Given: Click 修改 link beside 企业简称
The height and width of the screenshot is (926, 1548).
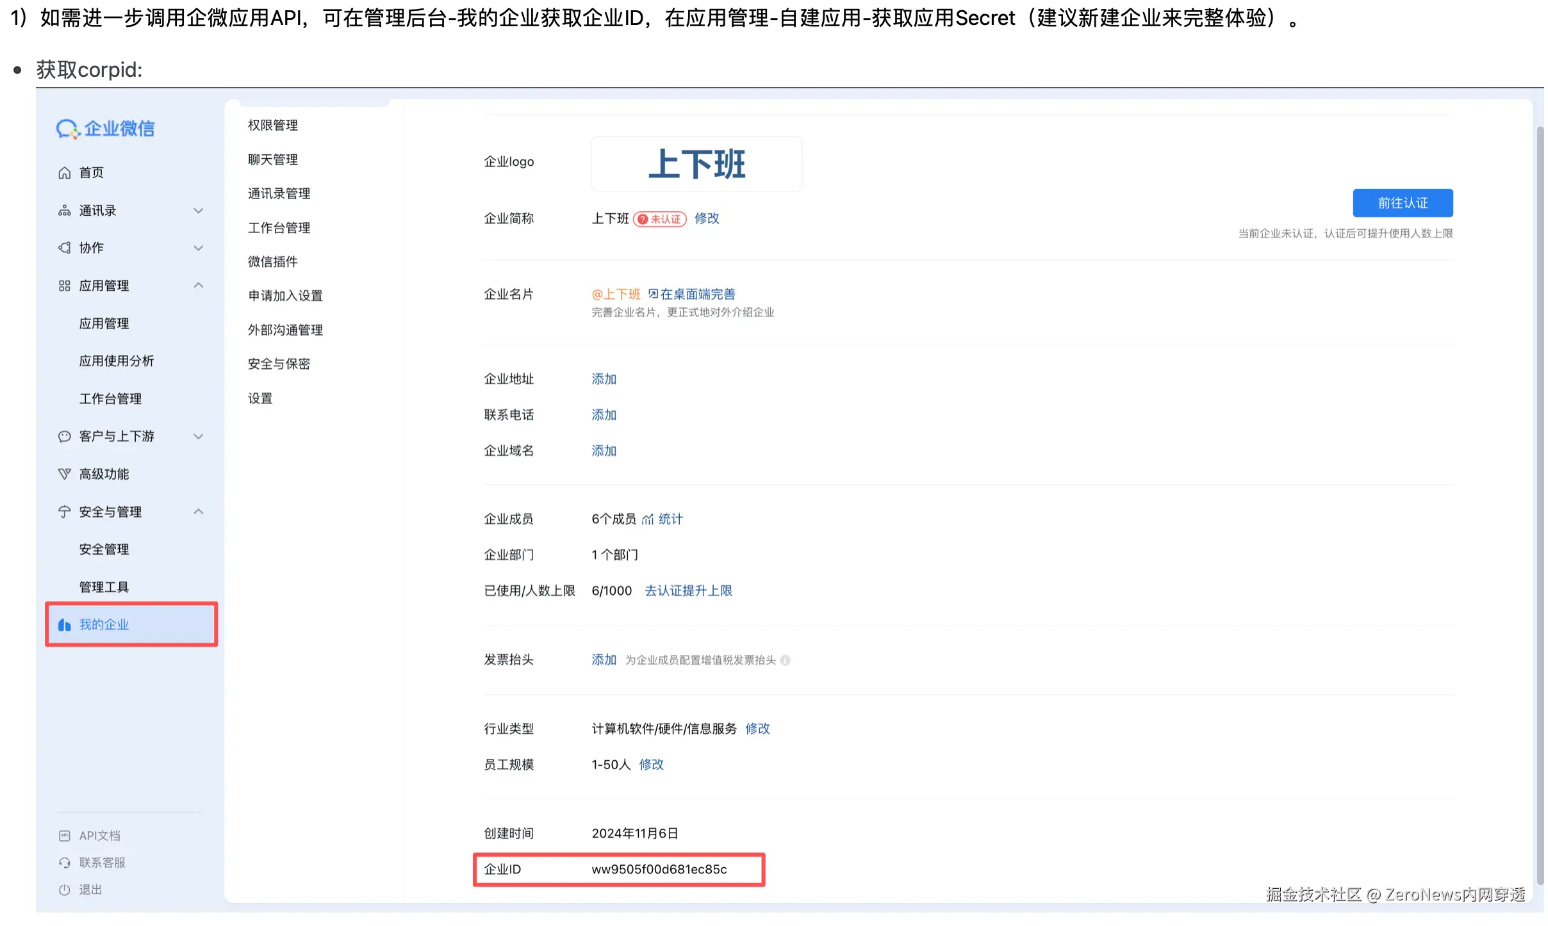Looking at the screenshot, I should click(707, 219).
